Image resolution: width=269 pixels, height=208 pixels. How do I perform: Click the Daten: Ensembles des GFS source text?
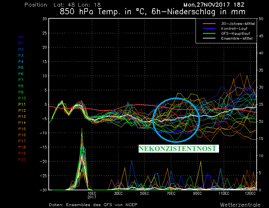coord(93,205)
